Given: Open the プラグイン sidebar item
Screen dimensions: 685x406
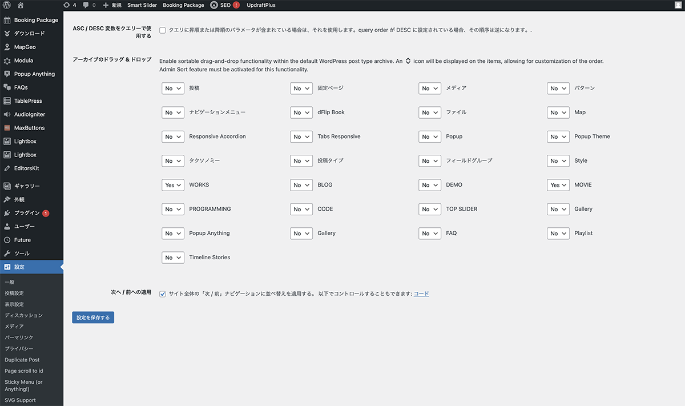Looking at the screenshot, I should (x=27, y=213).
